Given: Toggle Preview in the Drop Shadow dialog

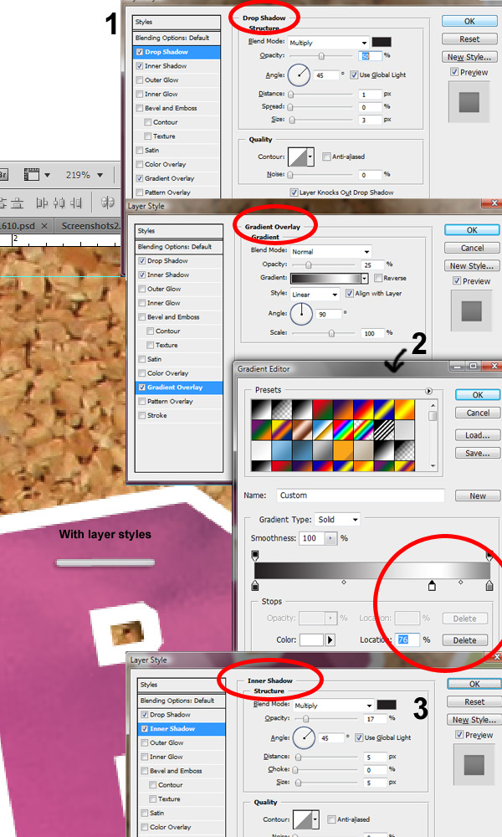Looking at the screenshot, I should pos(454,72).
